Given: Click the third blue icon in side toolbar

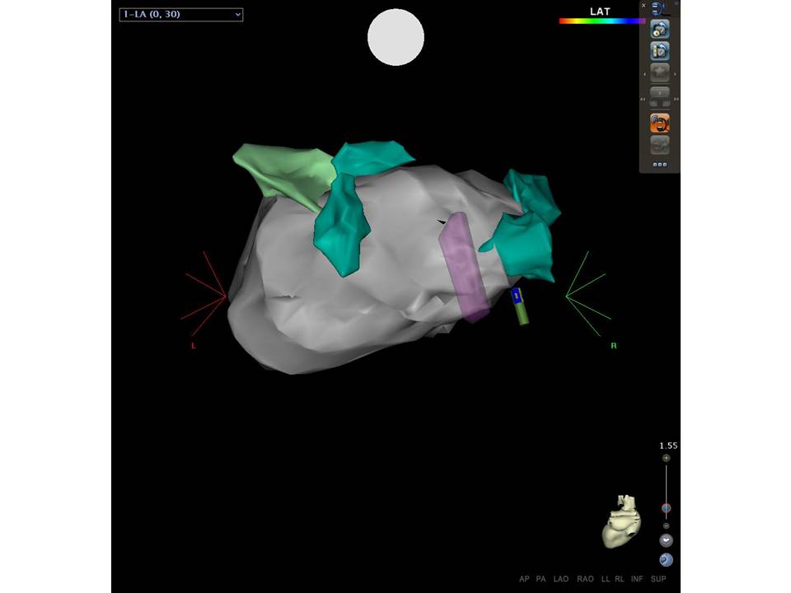Looking at the screenshot, I should point(659,51).
